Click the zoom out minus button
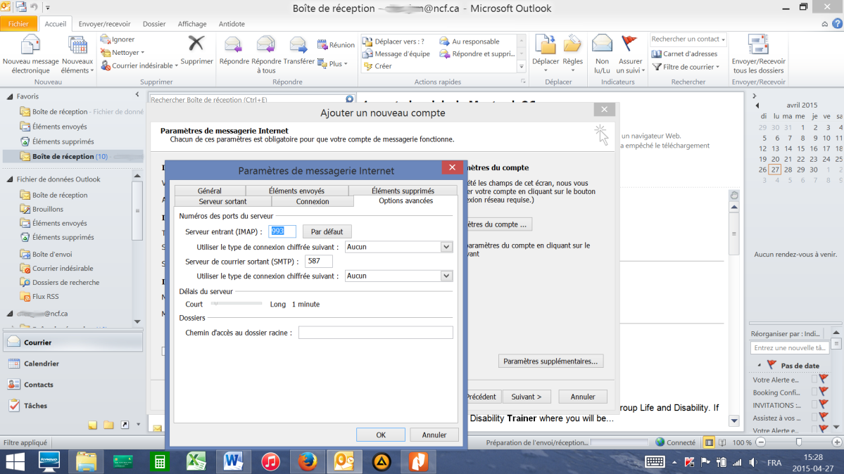This screenshot has height=474, width=844. pos(760,442)
